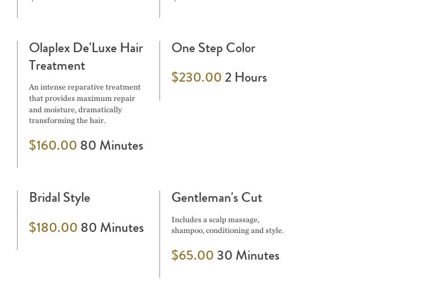
Task: Click the 'transforming the hair.' description line
Action: (x=67, y=120)
